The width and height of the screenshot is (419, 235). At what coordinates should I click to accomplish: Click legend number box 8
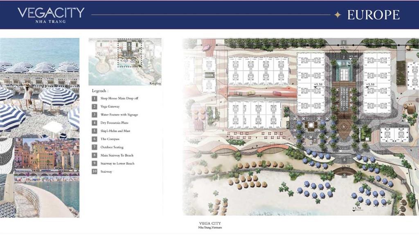point(95,155)
